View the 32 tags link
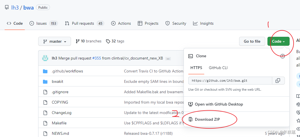 pyautogui.click(x=115, y=41)
